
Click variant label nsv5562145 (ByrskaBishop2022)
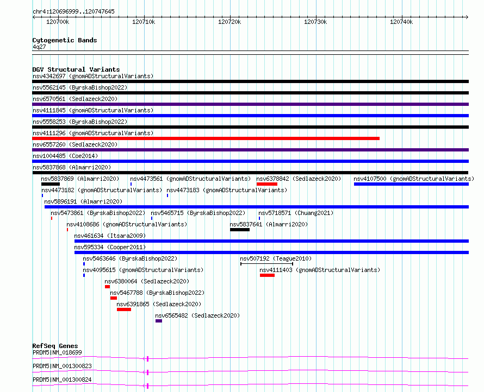pos(80,87)
